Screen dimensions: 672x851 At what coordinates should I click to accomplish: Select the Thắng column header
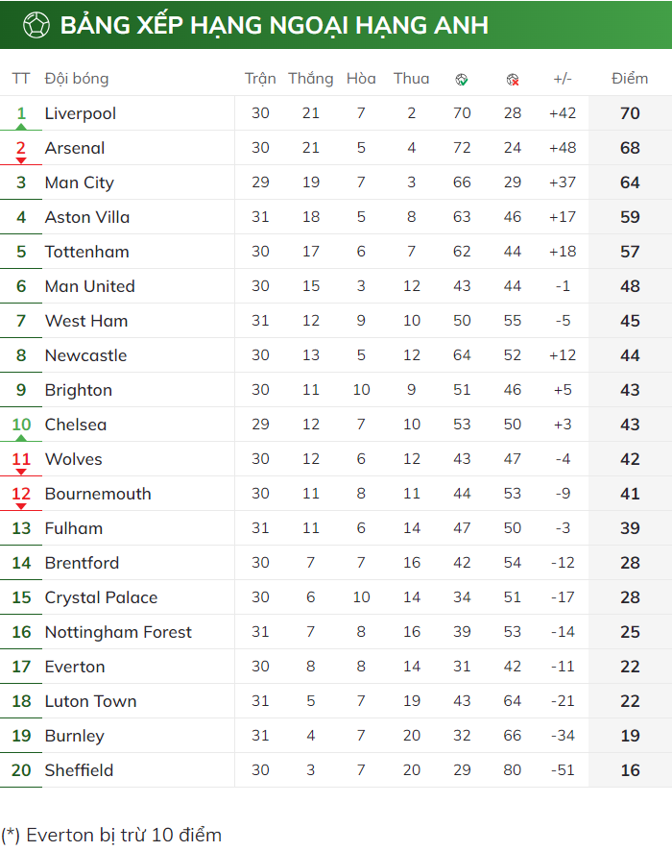(311, 79)
